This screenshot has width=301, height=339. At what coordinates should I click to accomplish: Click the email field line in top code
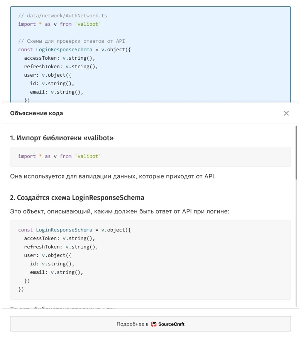(x=56, y=92)
